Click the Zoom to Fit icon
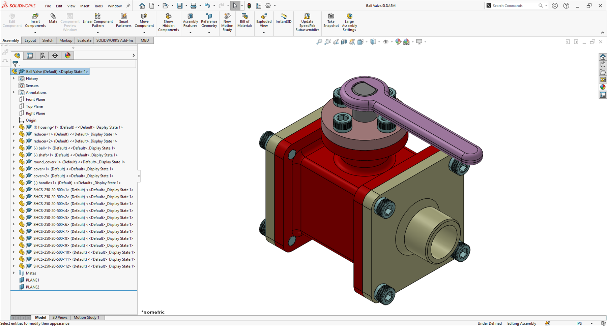This screenshot has height=326, width=607. pyautogui.click(x=319, y=42)
